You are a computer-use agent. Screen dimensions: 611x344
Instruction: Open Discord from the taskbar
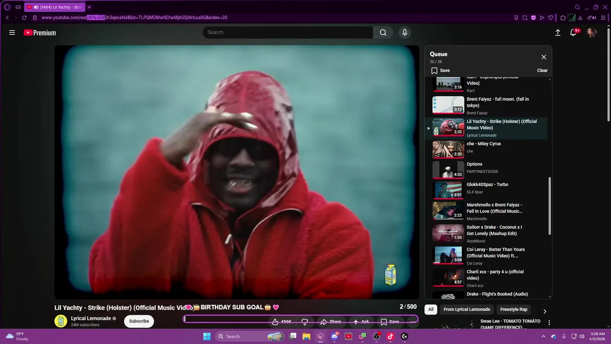coord(335,336)
